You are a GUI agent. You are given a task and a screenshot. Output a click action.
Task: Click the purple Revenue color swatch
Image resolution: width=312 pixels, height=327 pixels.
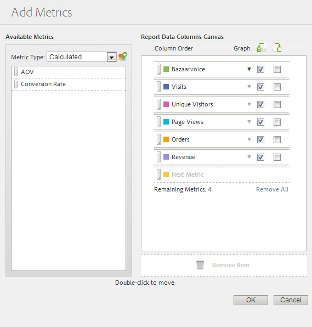click(166, 157)
